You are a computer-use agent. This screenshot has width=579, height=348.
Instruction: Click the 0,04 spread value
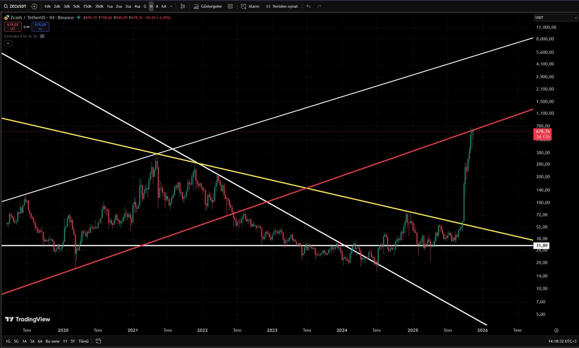click(27, 26)
